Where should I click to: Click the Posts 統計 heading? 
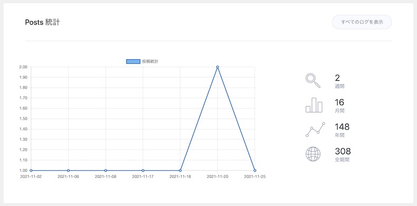[x=42, y=22]
